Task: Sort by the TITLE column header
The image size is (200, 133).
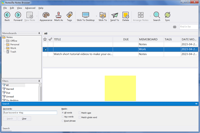Action: [83, 39]
